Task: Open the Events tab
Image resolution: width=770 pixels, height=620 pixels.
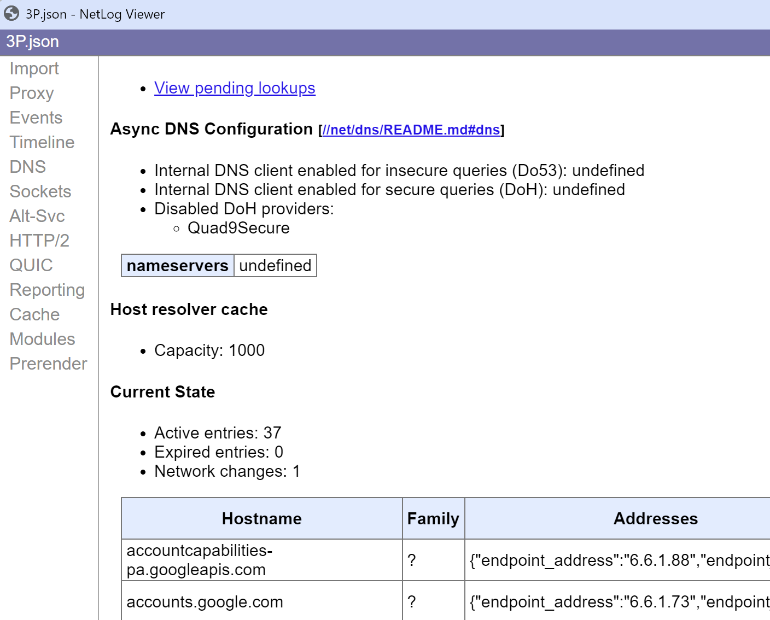Action: click(x=36, y=118)
